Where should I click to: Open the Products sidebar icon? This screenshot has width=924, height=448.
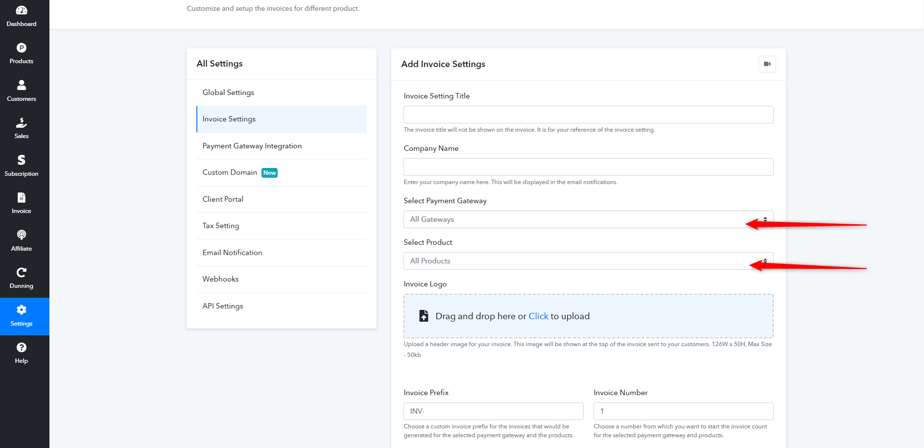click(22, 47)
